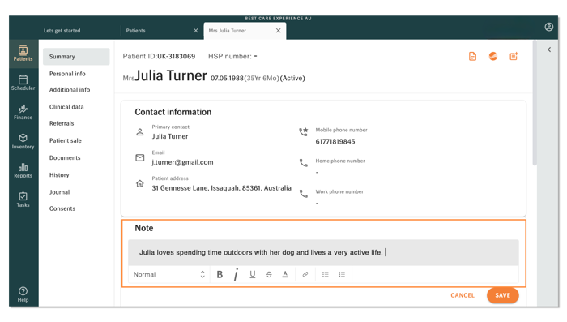Click mobile number 61771819845

pyautogui.click(x=335, y=142)
